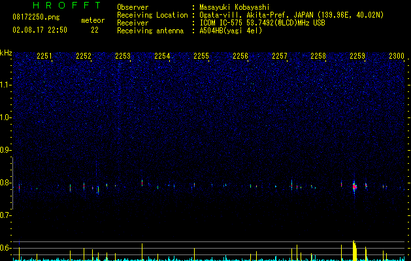
Task: Click the observer name Masayuki Kobayashi
Action: click(x=235, y=7)
